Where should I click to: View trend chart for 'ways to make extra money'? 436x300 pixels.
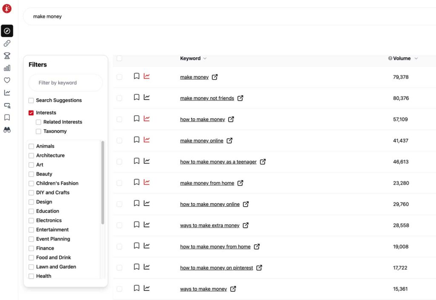146,224
